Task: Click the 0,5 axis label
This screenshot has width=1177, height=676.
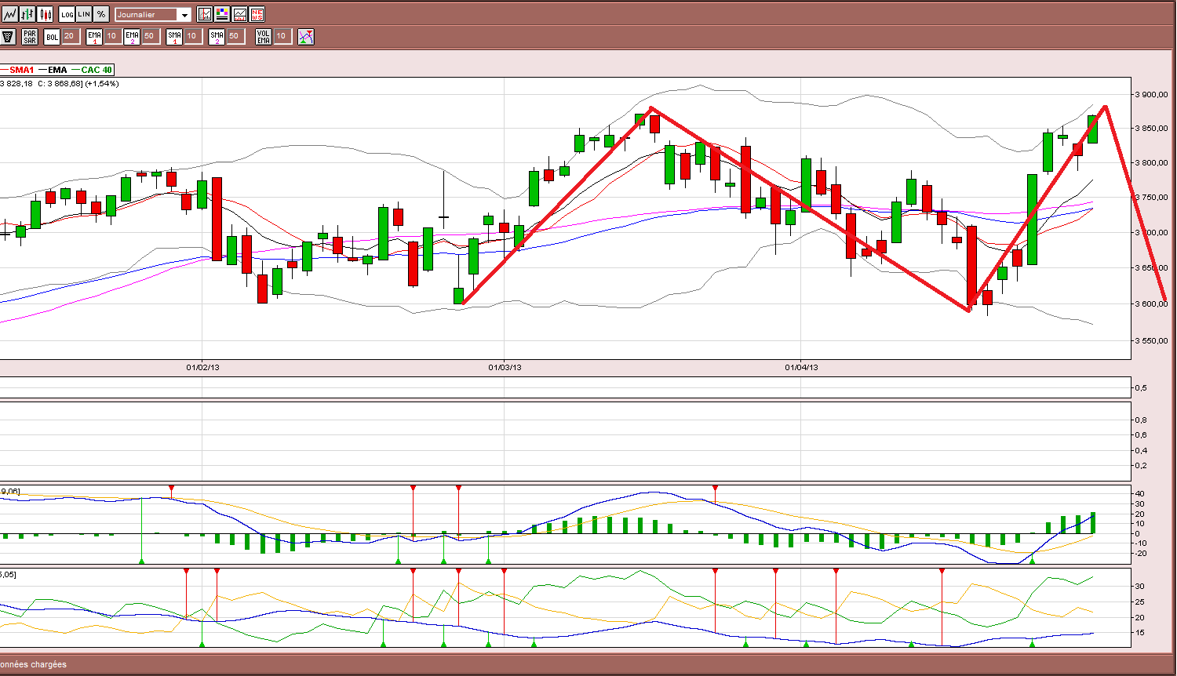Action: pos(1140,388)
